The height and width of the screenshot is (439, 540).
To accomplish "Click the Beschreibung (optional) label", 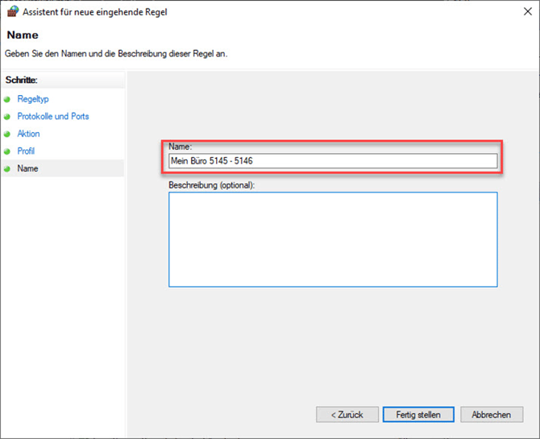I will click(x=211, y=185).
